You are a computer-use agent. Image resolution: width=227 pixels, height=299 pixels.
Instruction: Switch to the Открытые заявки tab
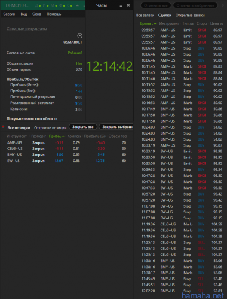pyautogui.click(x=190, y=15)
